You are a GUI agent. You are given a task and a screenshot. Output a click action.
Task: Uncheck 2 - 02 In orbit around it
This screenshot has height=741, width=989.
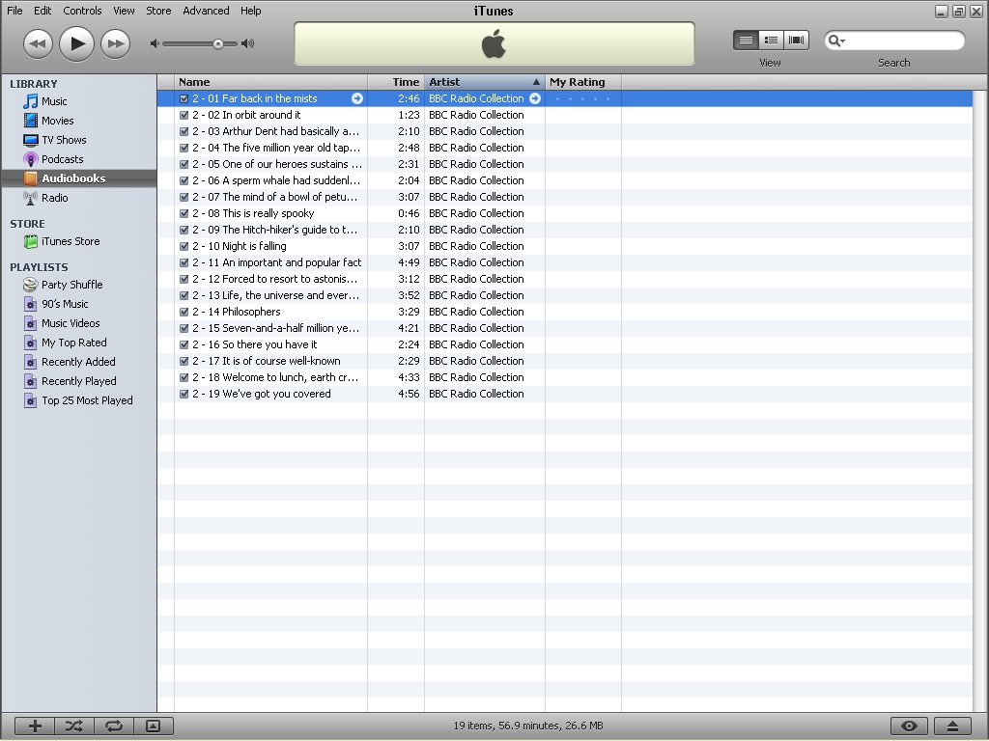click(184, 116)
